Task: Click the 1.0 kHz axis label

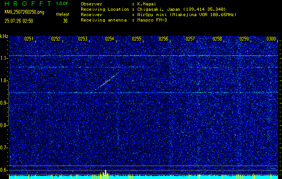Action: 4,81
